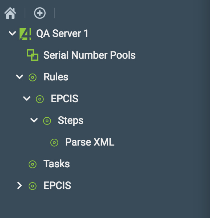Go to the Home icon
This screenshot has height=218, width=210.
click(10, 13)
